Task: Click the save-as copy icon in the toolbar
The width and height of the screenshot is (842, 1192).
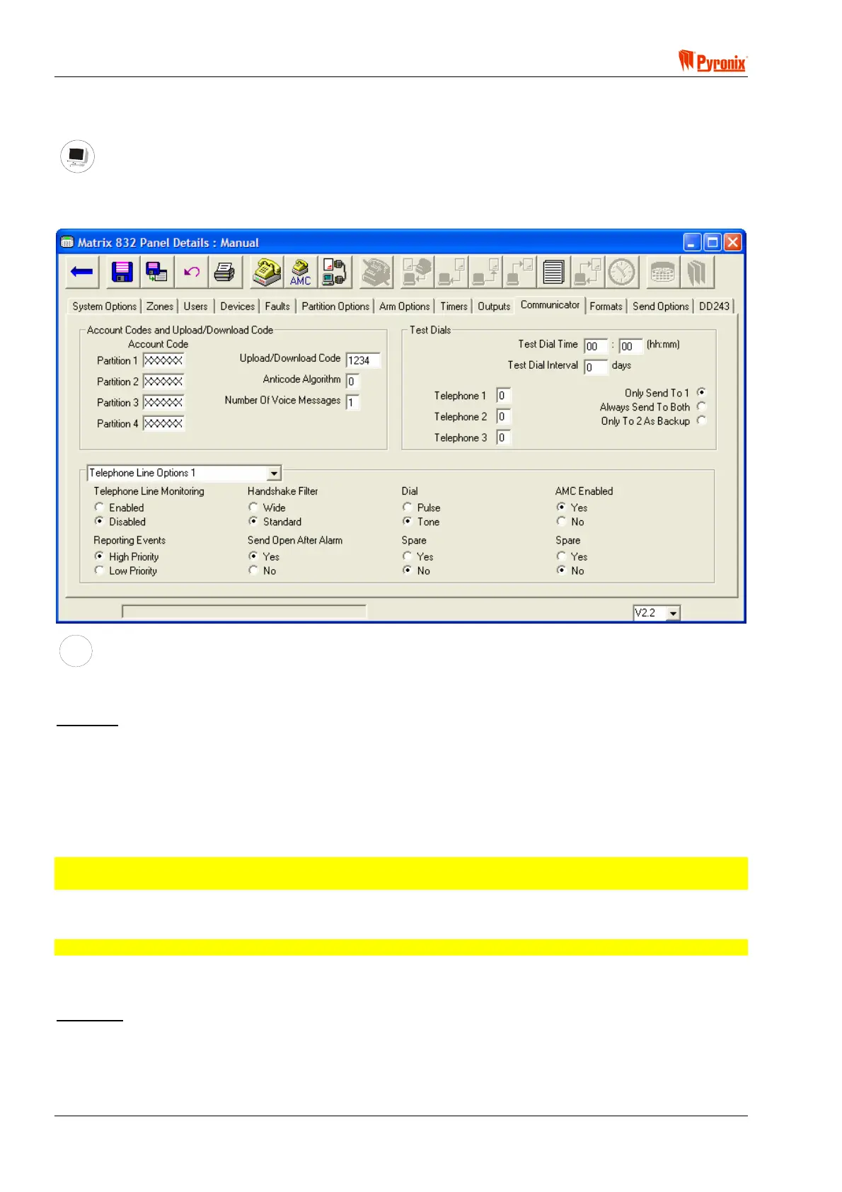Action: [x=156, y=273]
